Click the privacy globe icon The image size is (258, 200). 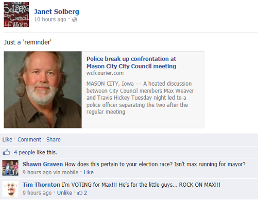tap(75, 20)
